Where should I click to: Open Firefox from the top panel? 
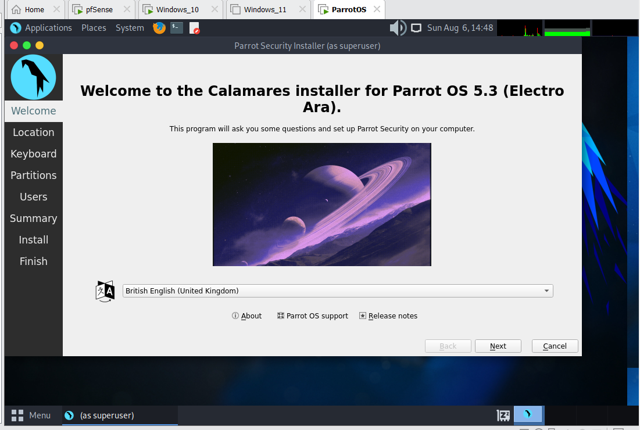coord(159,28)
